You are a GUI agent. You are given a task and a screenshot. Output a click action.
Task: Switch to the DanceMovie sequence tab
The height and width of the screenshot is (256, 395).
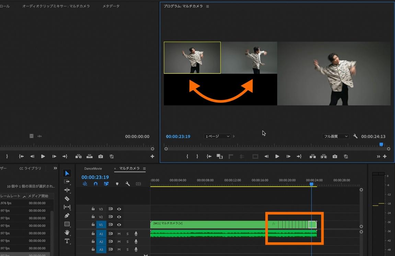[x=93, y=168]
